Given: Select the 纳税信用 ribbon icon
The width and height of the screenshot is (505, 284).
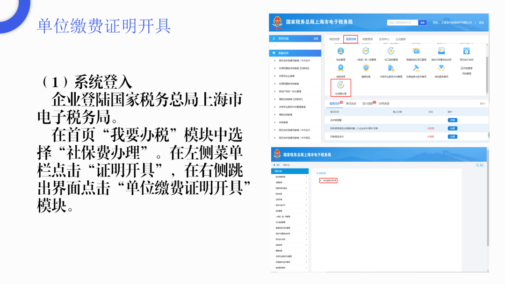Looking at the screenshot, I should tap(340, 68).
